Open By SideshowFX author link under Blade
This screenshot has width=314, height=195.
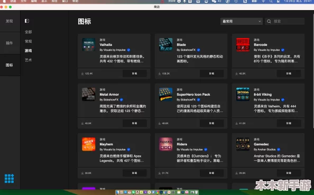186,50
